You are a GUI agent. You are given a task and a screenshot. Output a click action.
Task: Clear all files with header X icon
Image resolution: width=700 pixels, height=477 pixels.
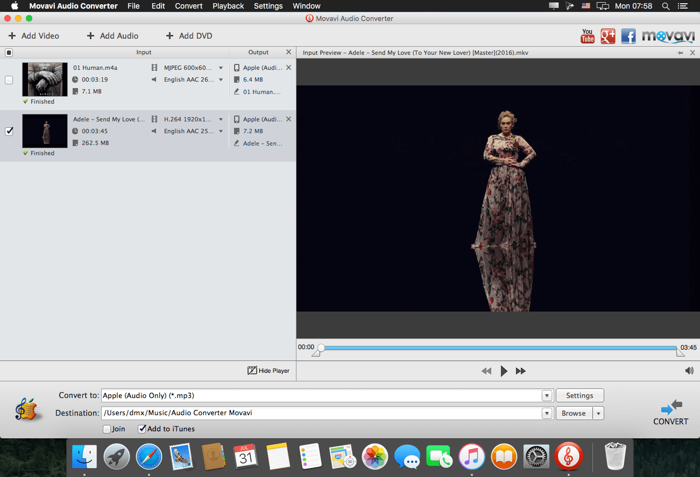tap(288, 52)
